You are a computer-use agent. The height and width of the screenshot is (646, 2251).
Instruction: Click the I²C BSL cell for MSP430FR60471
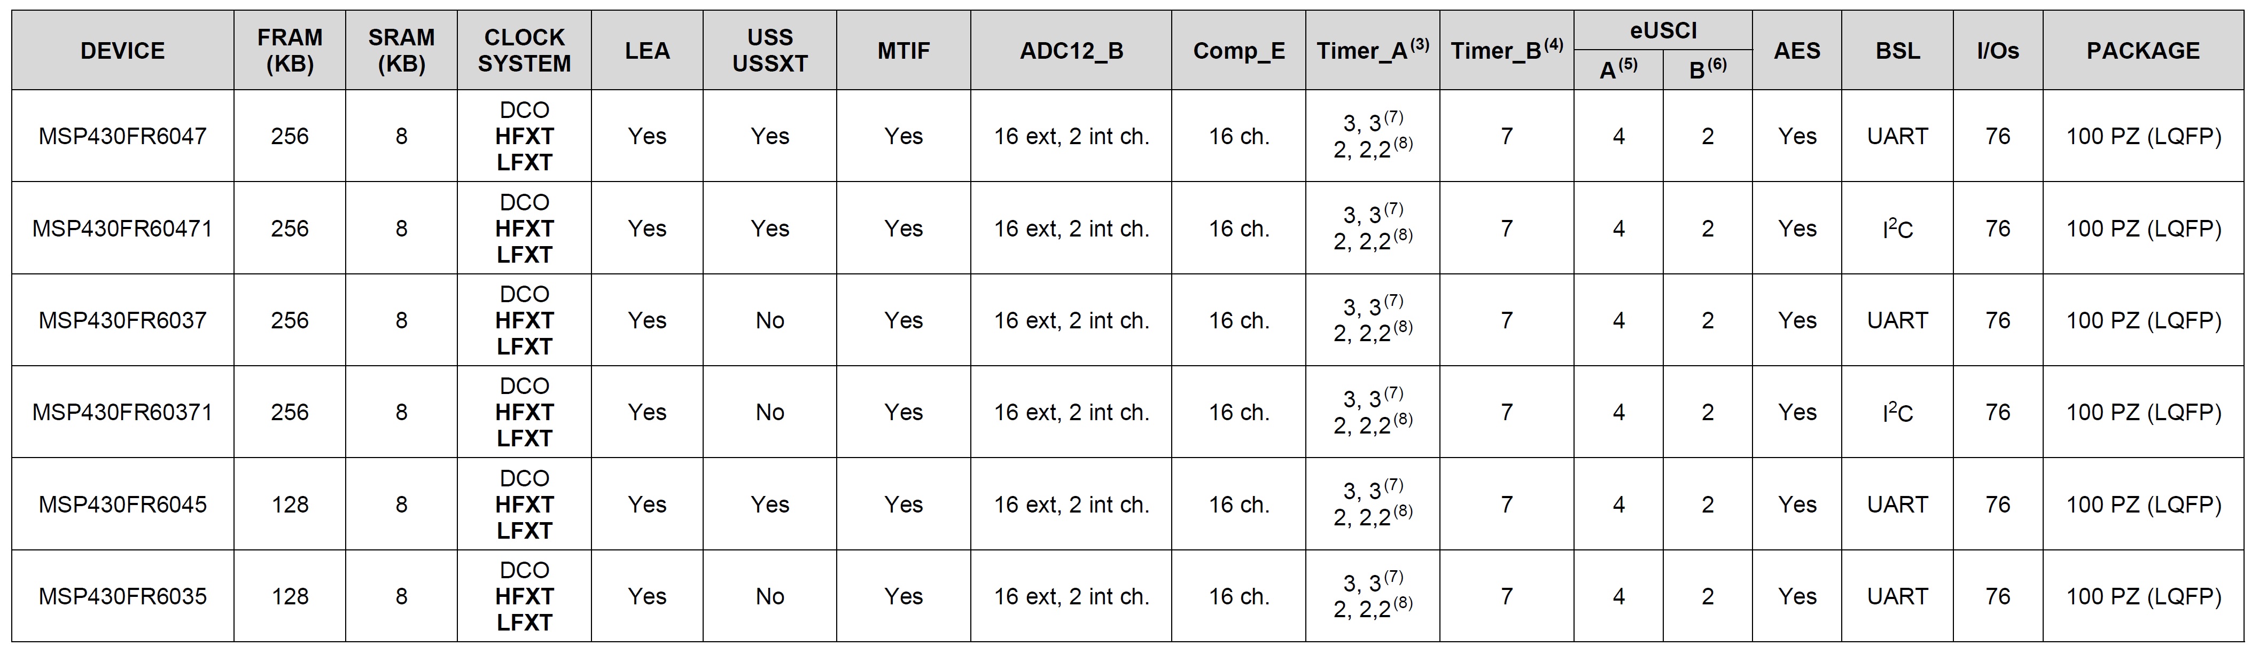1897,229
